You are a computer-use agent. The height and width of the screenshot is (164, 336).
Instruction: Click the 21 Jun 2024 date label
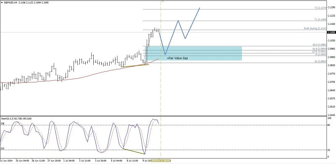[x=6, y=161]
